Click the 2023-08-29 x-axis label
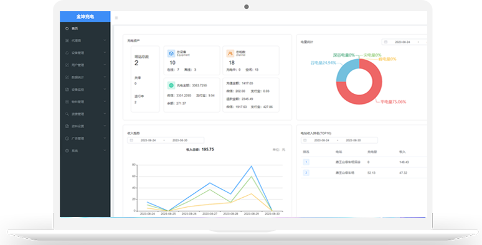 tap(251, 214)
